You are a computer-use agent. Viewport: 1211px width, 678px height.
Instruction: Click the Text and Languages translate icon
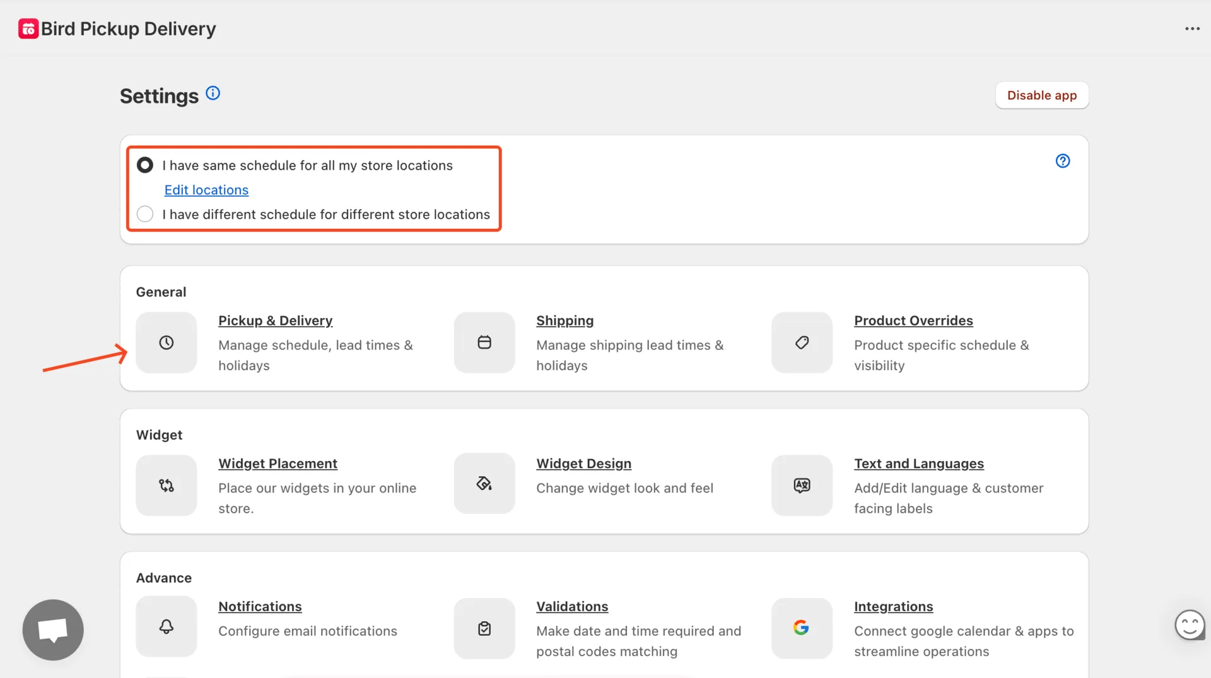click(x=802, y=486)
